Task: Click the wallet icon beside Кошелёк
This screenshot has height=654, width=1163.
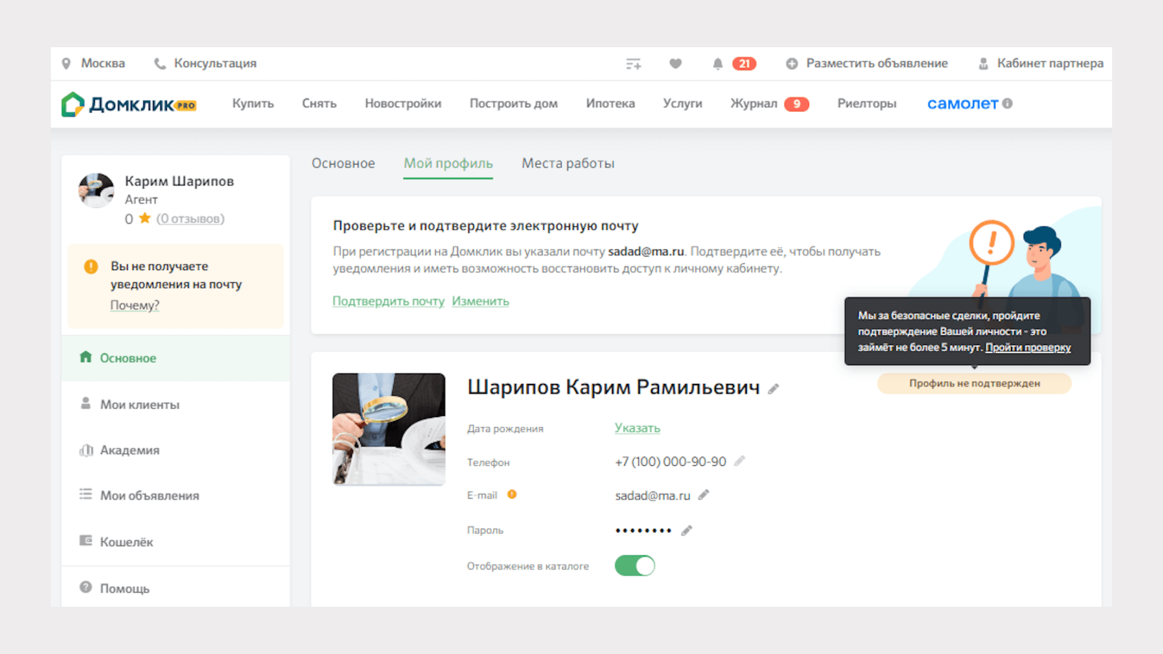Action: [86, 540]
